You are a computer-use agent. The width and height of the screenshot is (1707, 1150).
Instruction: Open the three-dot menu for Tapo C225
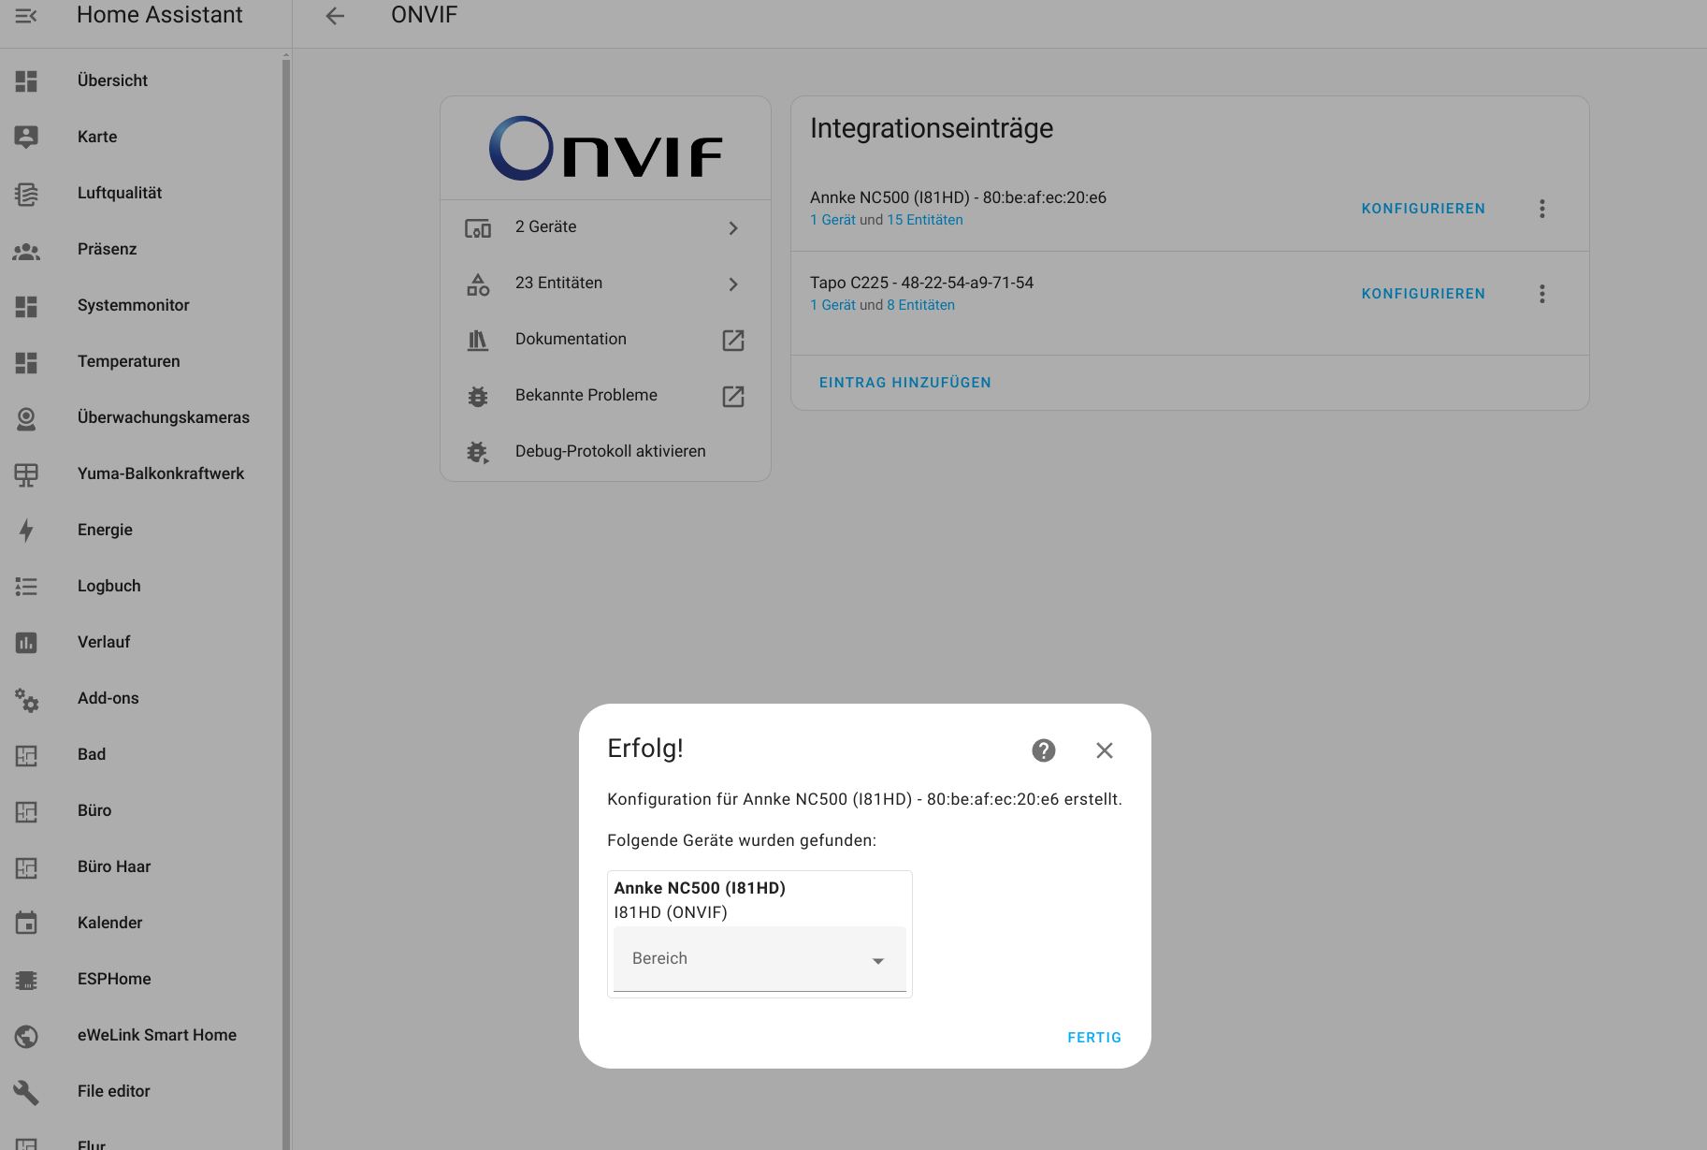1542,294
